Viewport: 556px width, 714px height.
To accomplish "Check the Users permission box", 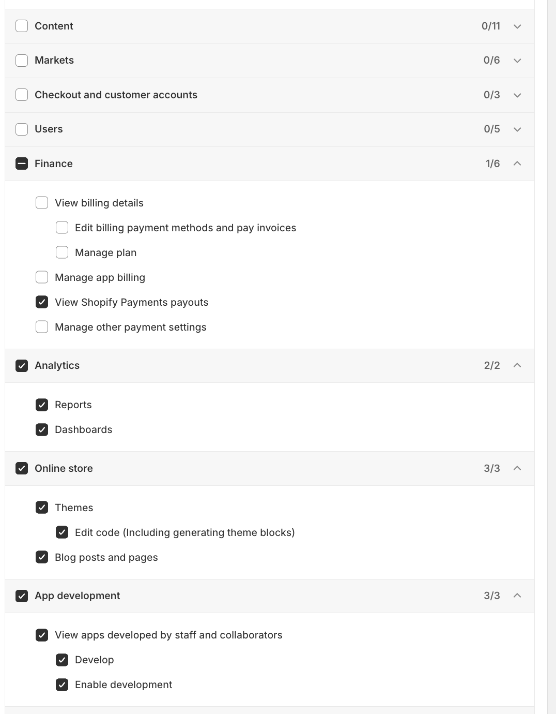I will point(21,129).
